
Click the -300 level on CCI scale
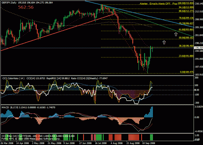click(x=197, y=103)
